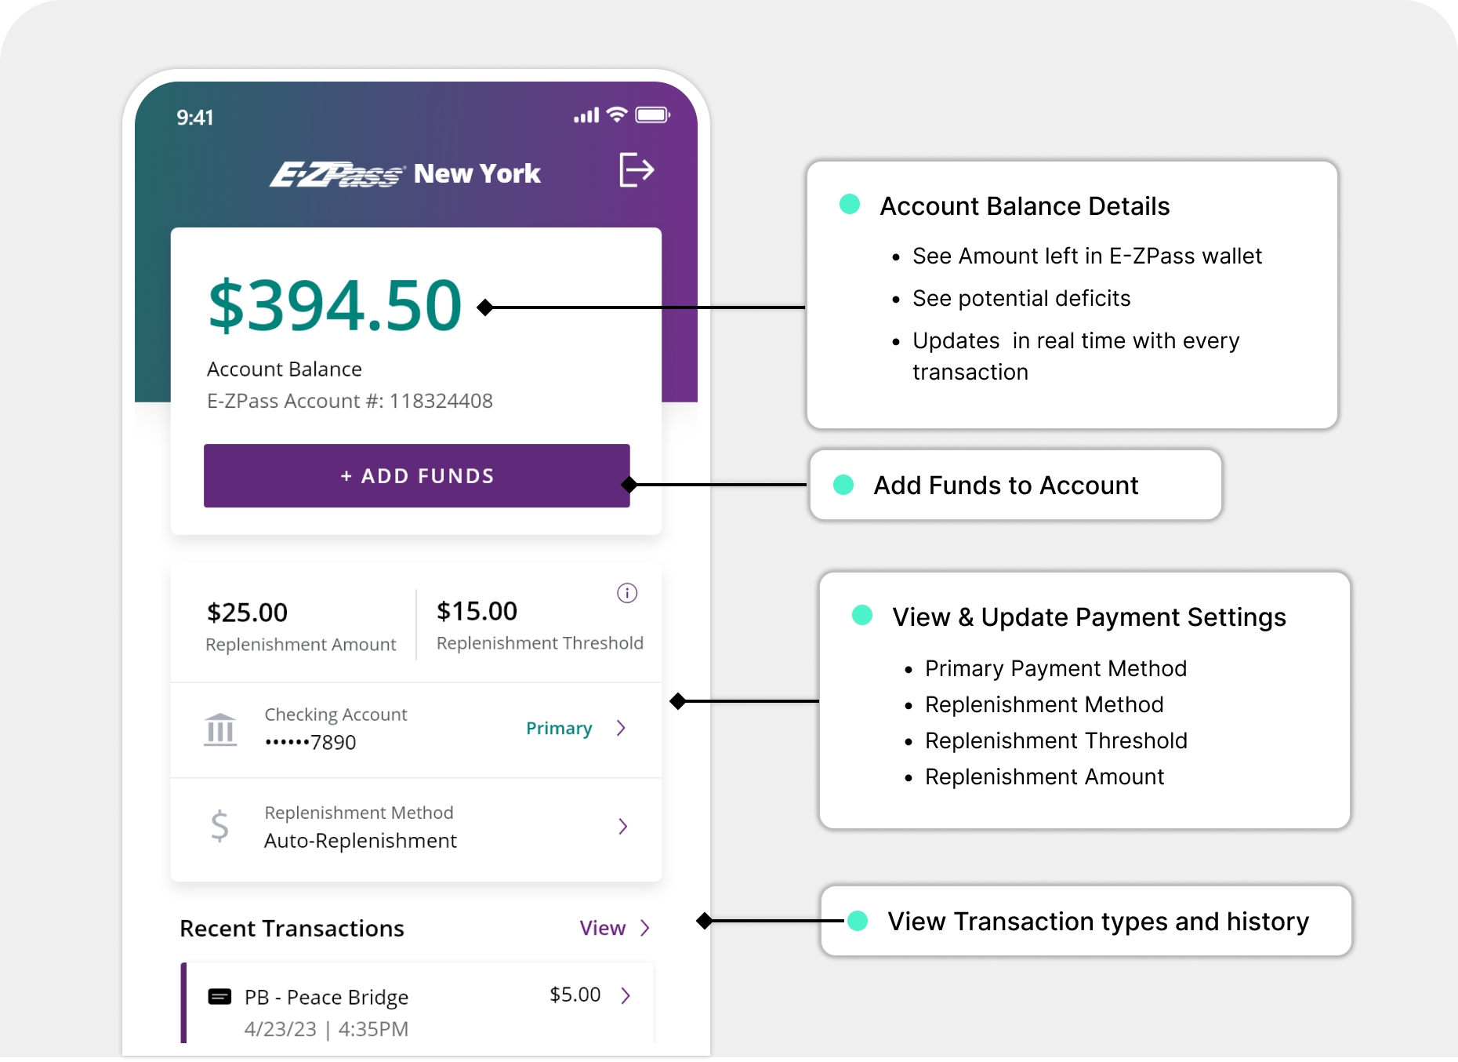
Task: Select the $394.50 account balance
Action: pyautogui.click(x=335, y=305)
